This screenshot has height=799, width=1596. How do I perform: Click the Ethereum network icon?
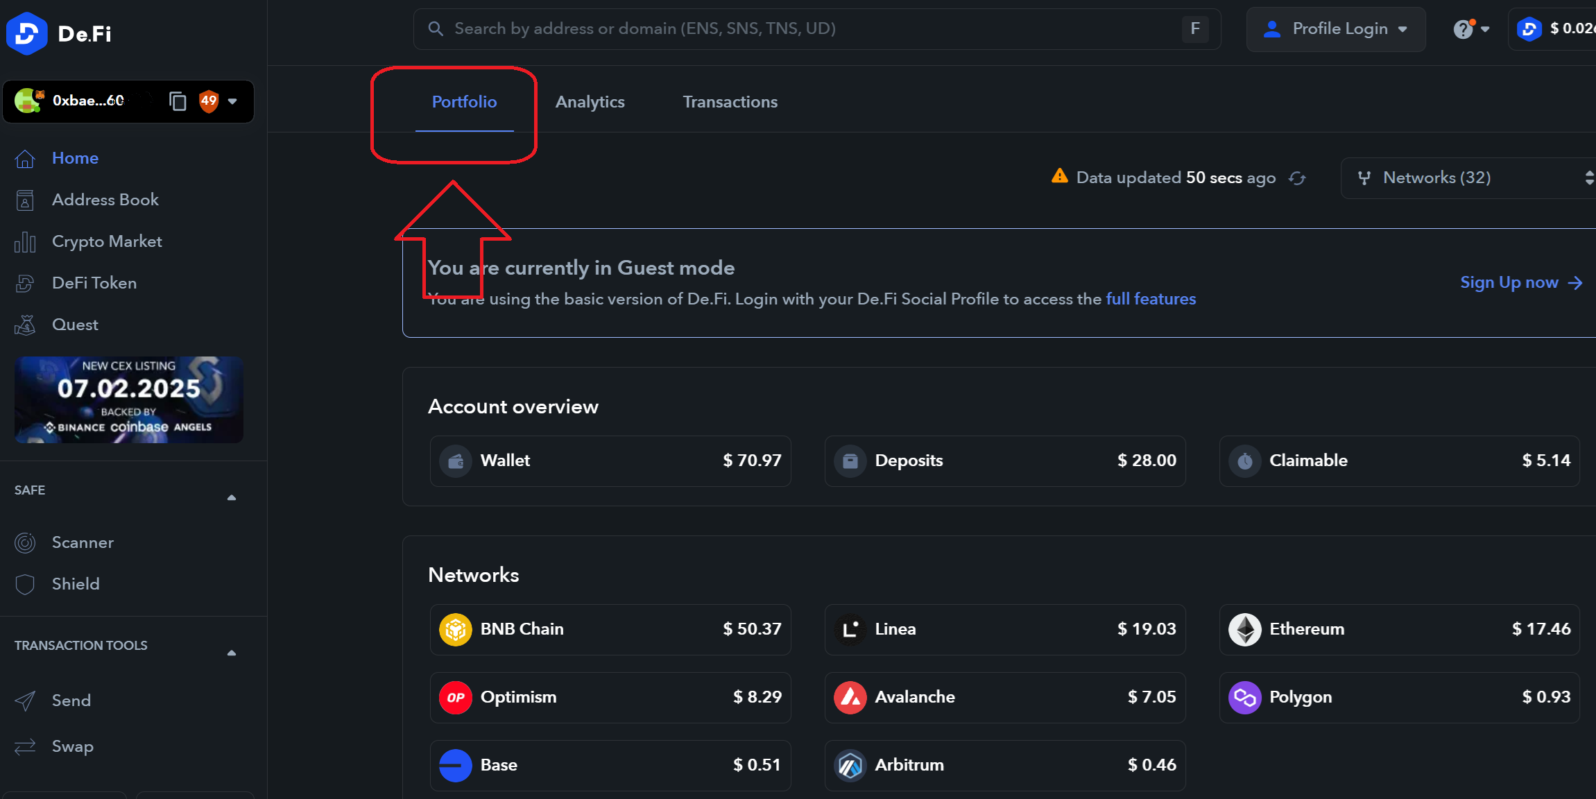(x=1245, y=630)
